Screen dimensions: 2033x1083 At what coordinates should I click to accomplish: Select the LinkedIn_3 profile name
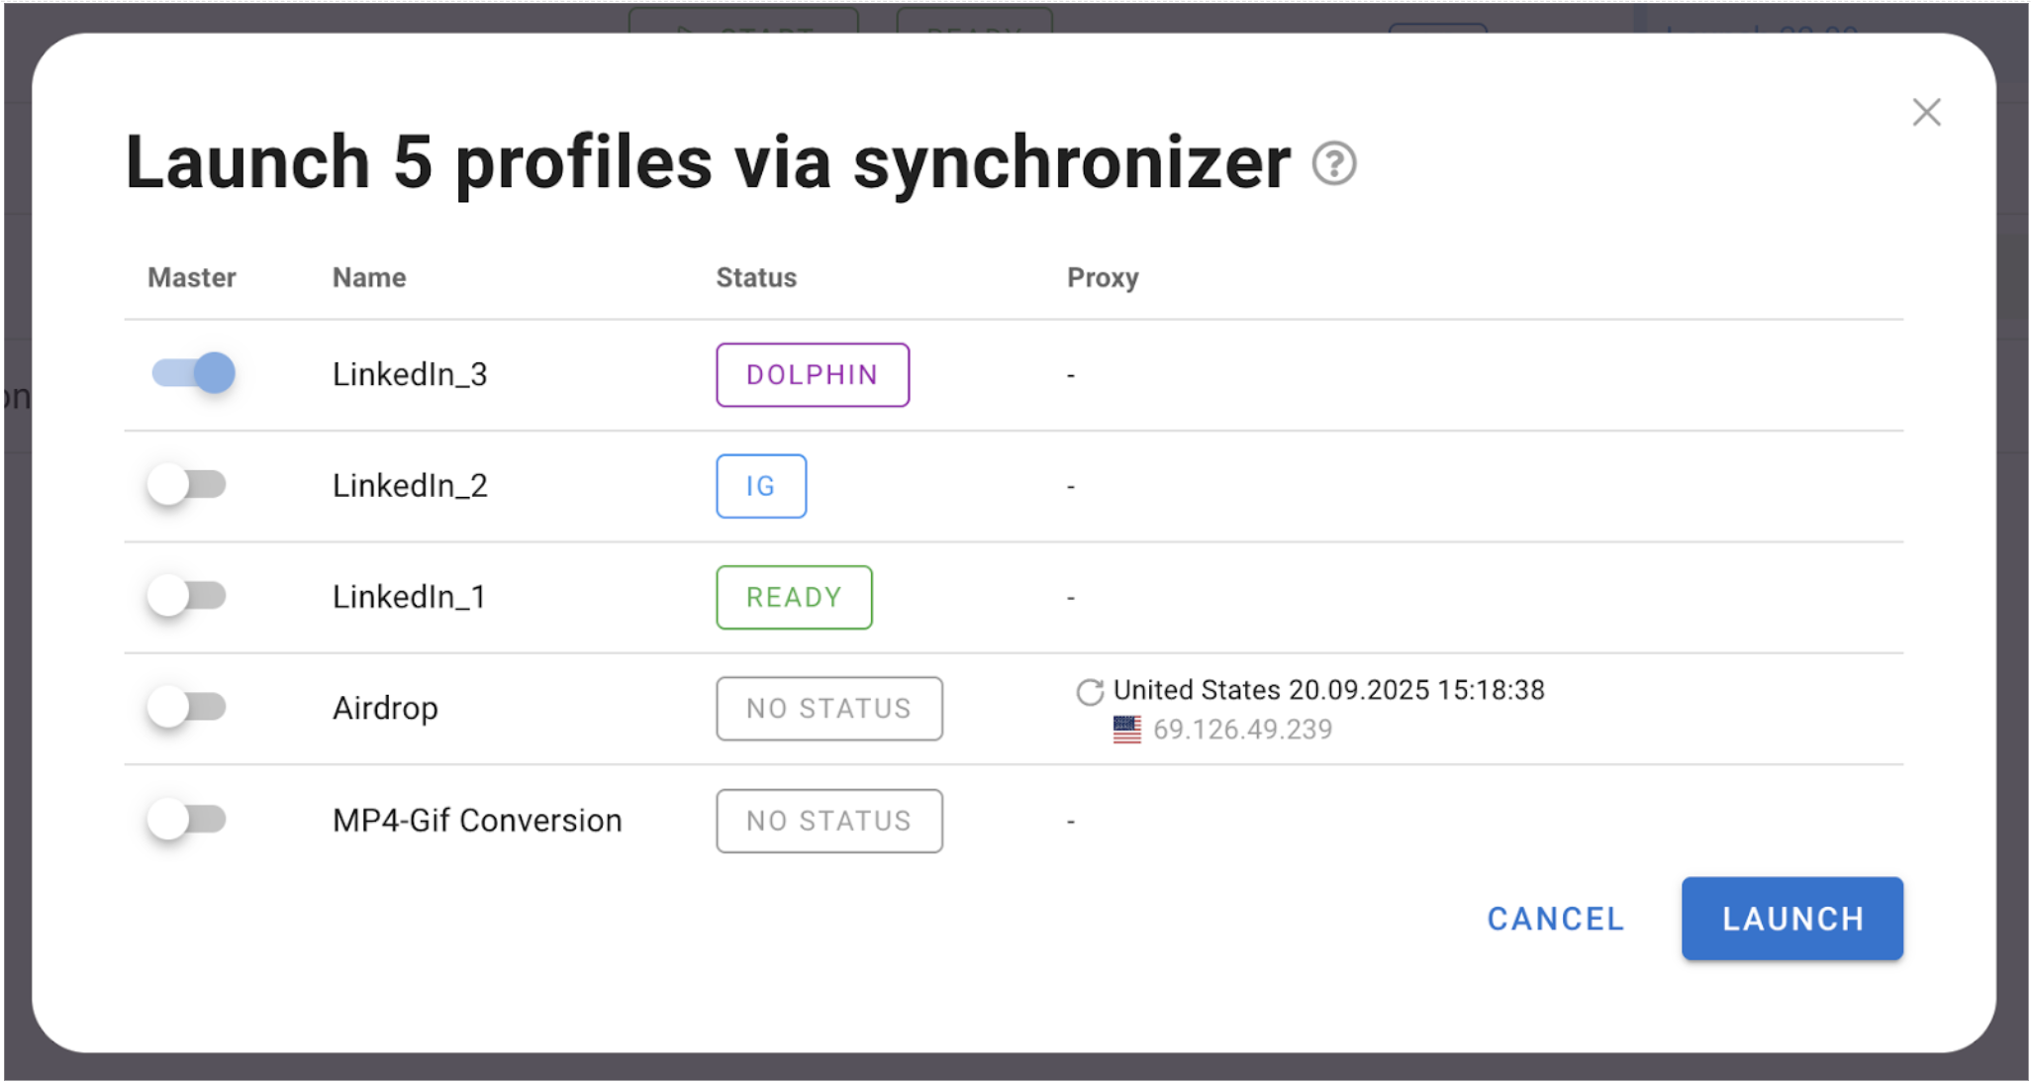[x=410, y=375]
